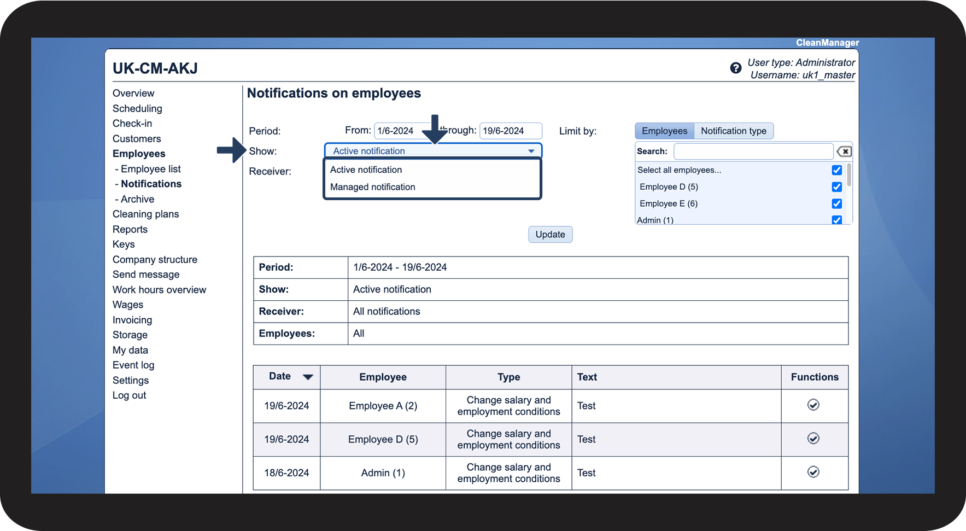Screen dimensions: 966x531
Task: Go to Archive under Employees
Action: coord(137,199)
